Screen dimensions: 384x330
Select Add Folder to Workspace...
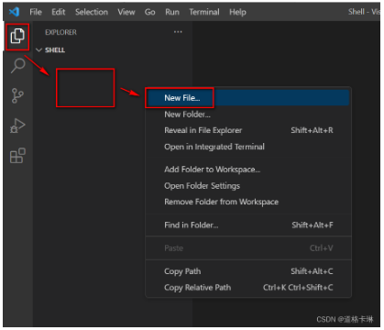click(x=248, y=170)
